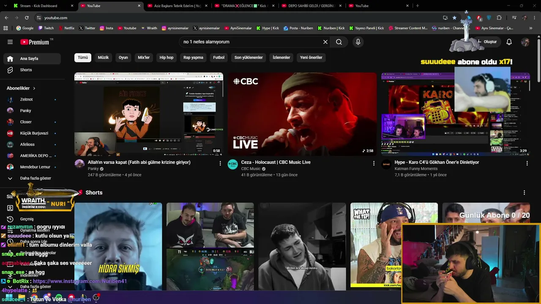Viewport: 541px width, 304px height.
Task: Reload the page
Action: [x=27, y=18]
